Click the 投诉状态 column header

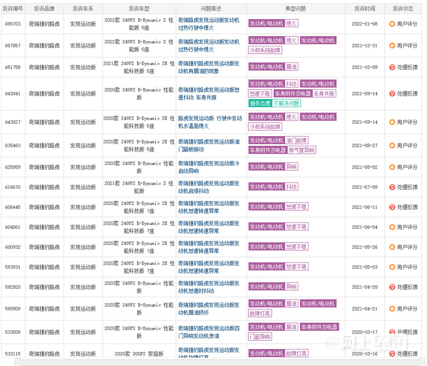point(403,9)
